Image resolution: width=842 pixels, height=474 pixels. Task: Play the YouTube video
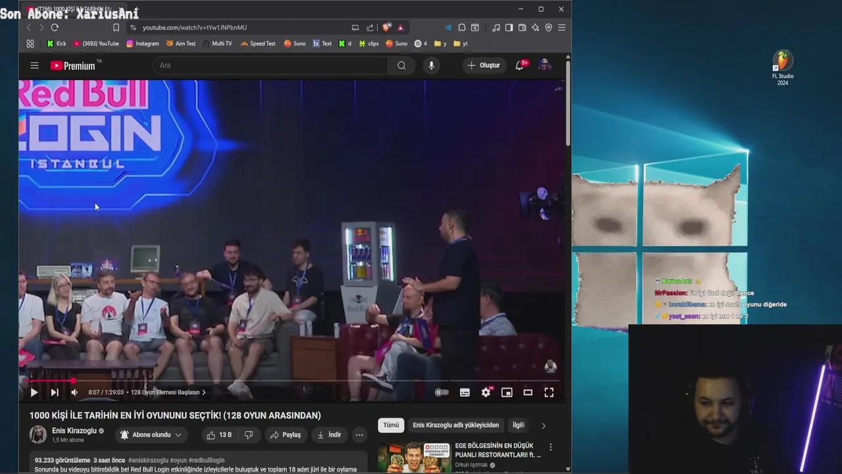(34, 392)
